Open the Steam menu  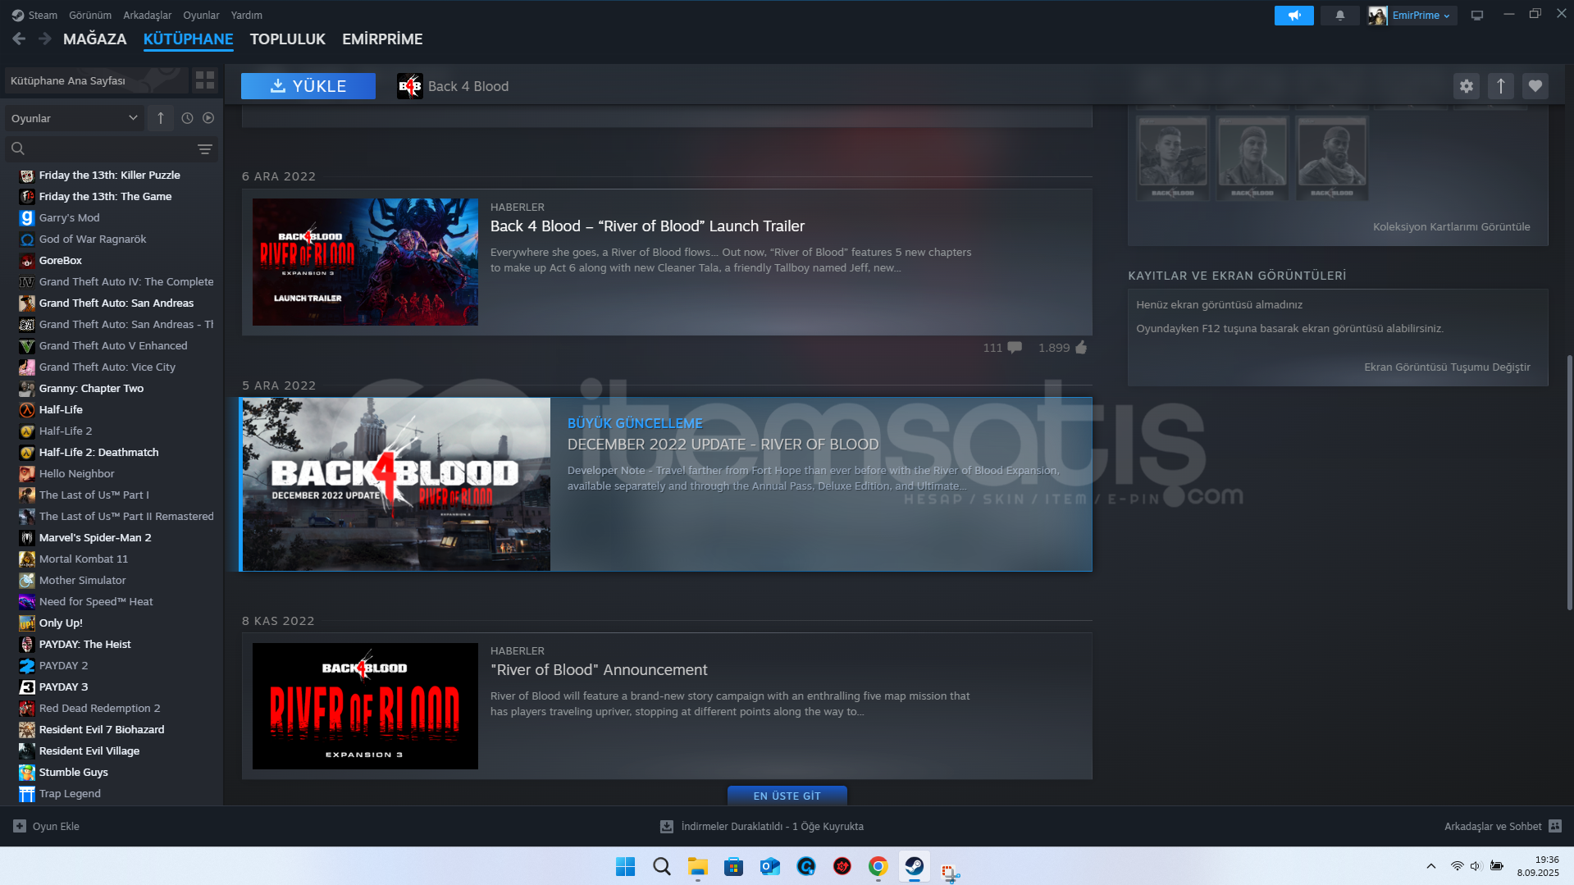coord(34,15)
